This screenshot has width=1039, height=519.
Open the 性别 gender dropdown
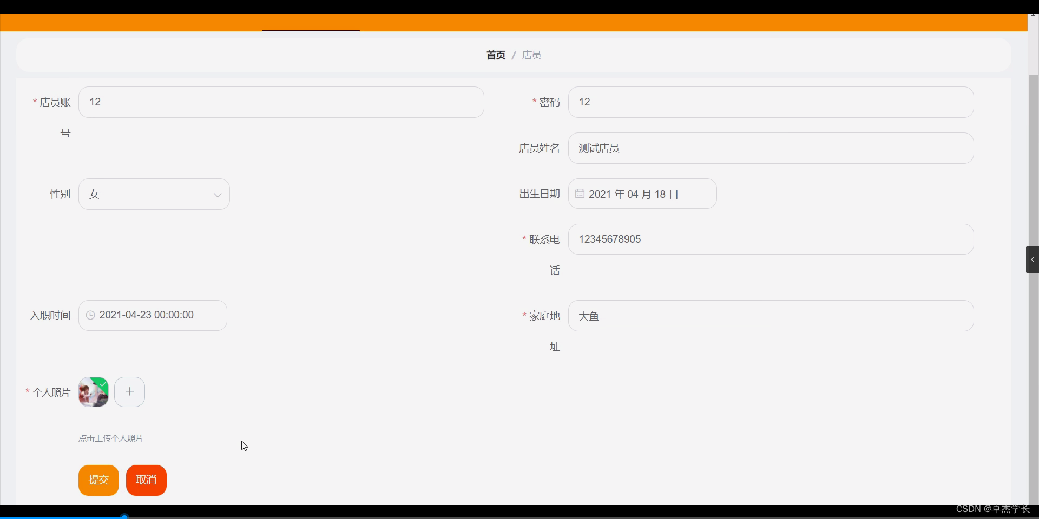pos(146,194)
